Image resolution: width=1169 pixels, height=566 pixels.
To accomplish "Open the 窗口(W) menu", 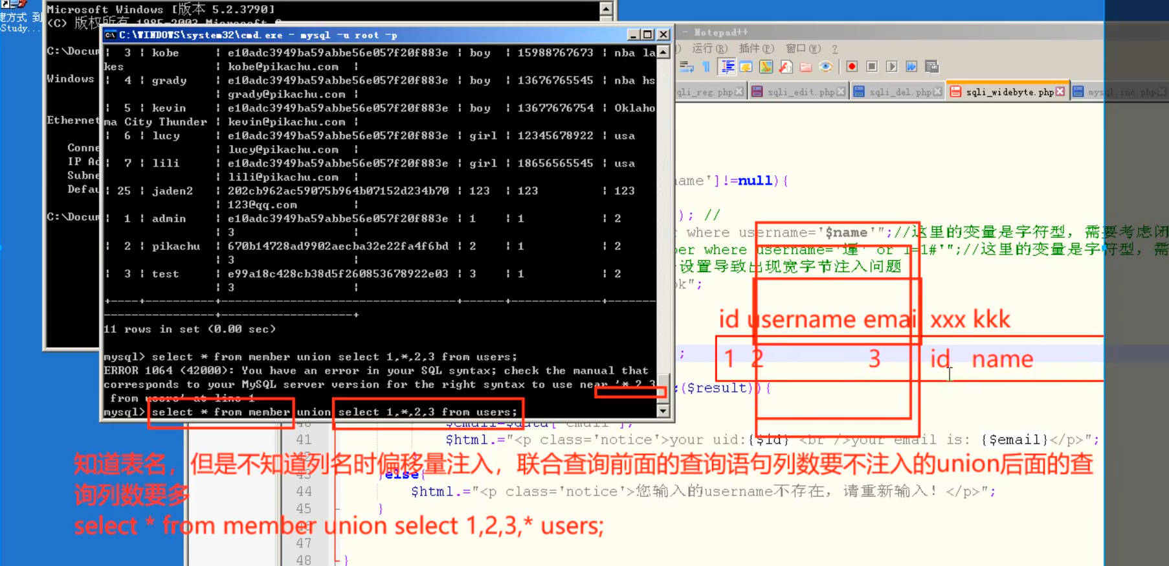I will (x=803, y=49).
